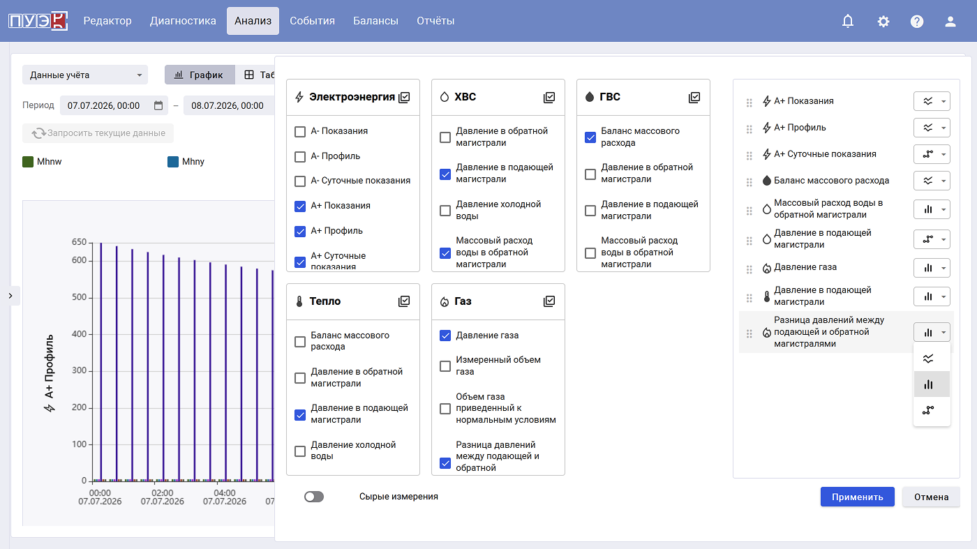Open settings via the gear icon
Viewport: 977px width, 549px height.
(x=883, y=21)
